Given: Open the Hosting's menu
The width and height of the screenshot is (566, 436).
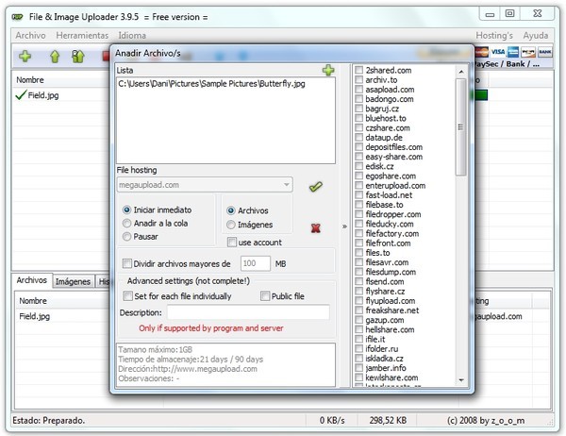Looking at the screenshot, I should pos(494,36).
